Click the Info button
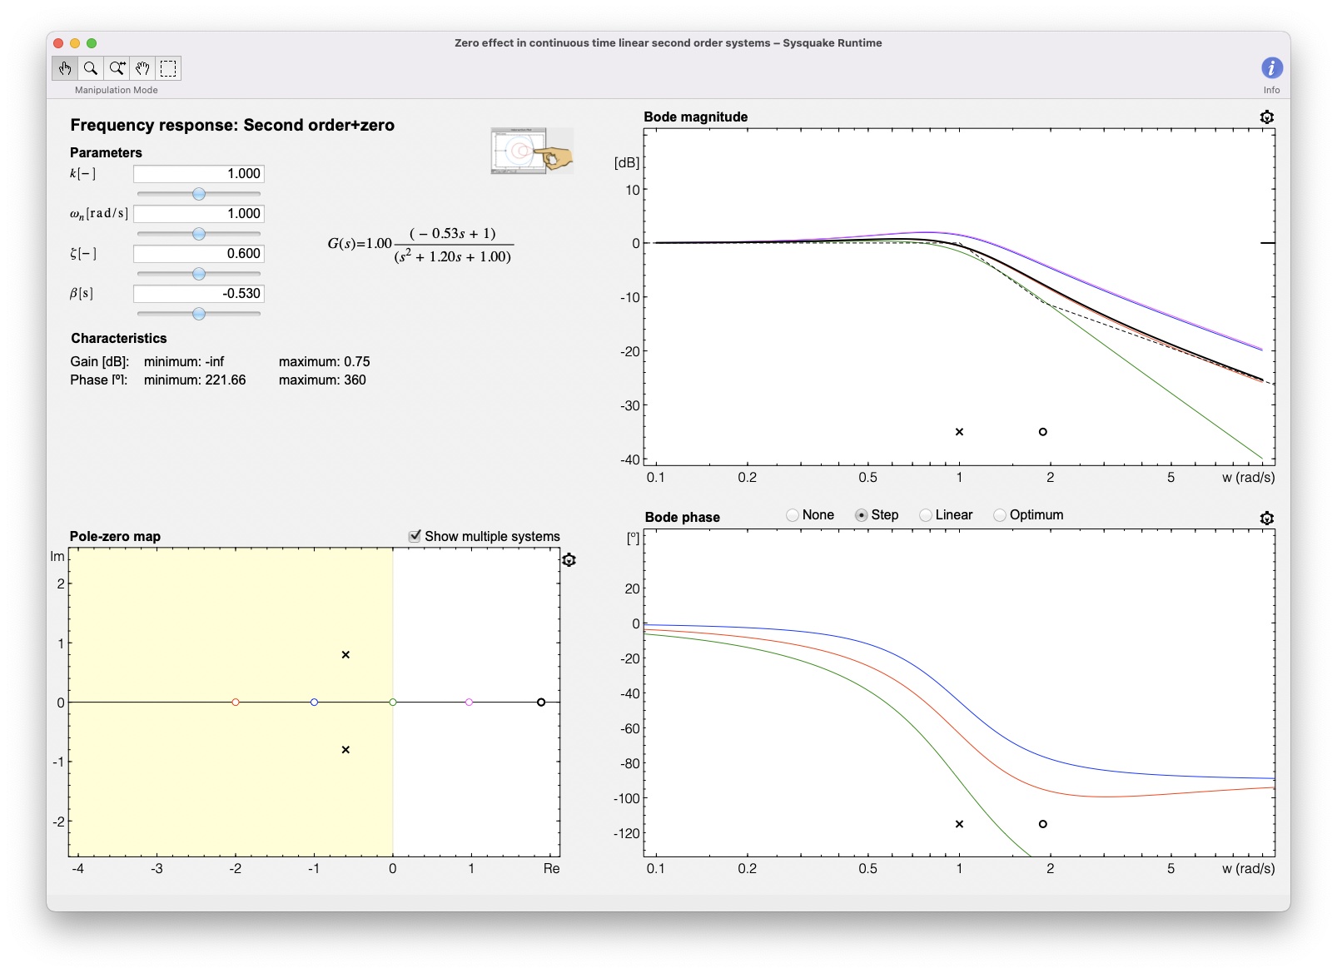This screenshot has width=1337, height=973. [1271, 67]
